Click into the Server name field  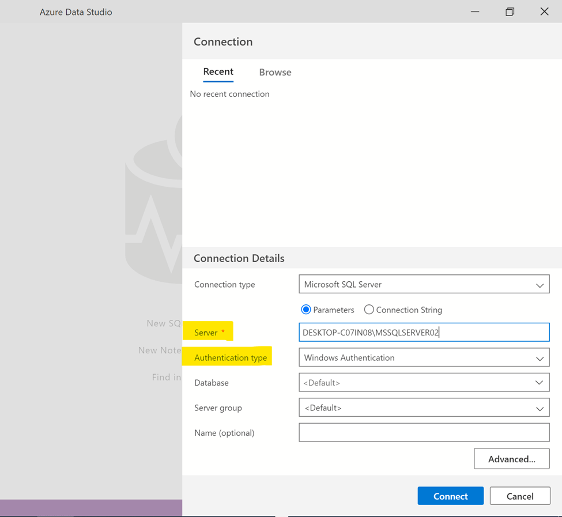click(x=424, y=333)
